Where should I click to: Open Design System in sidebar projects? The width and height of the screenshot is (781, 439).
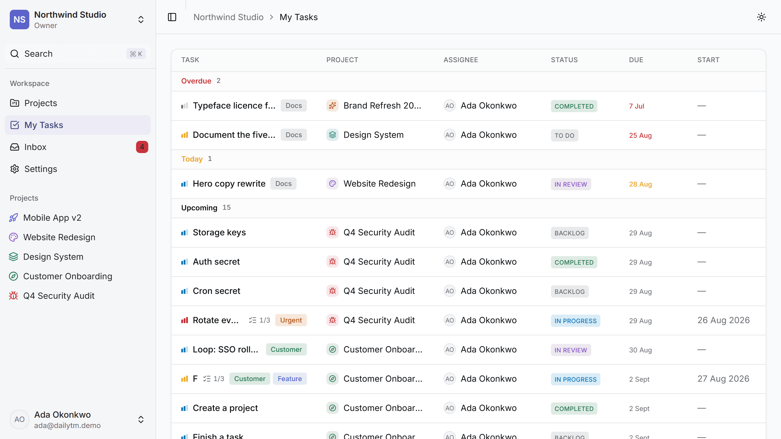78,257
